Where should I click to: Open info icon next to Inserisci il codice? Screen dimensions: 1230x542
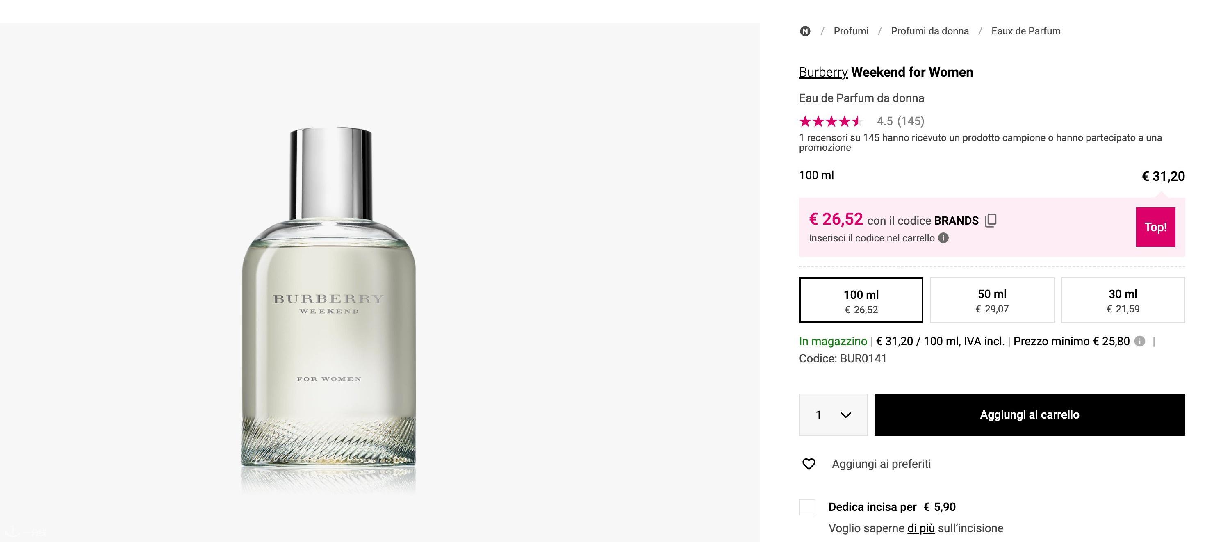click(943, 238)
